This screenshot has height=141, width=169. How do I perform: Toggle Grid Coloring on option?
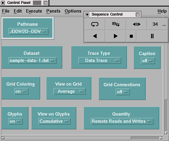click(x=21, y=91)
